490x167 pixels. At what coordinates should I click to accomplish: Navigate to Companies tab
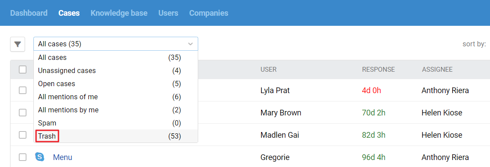pos(209,13)
